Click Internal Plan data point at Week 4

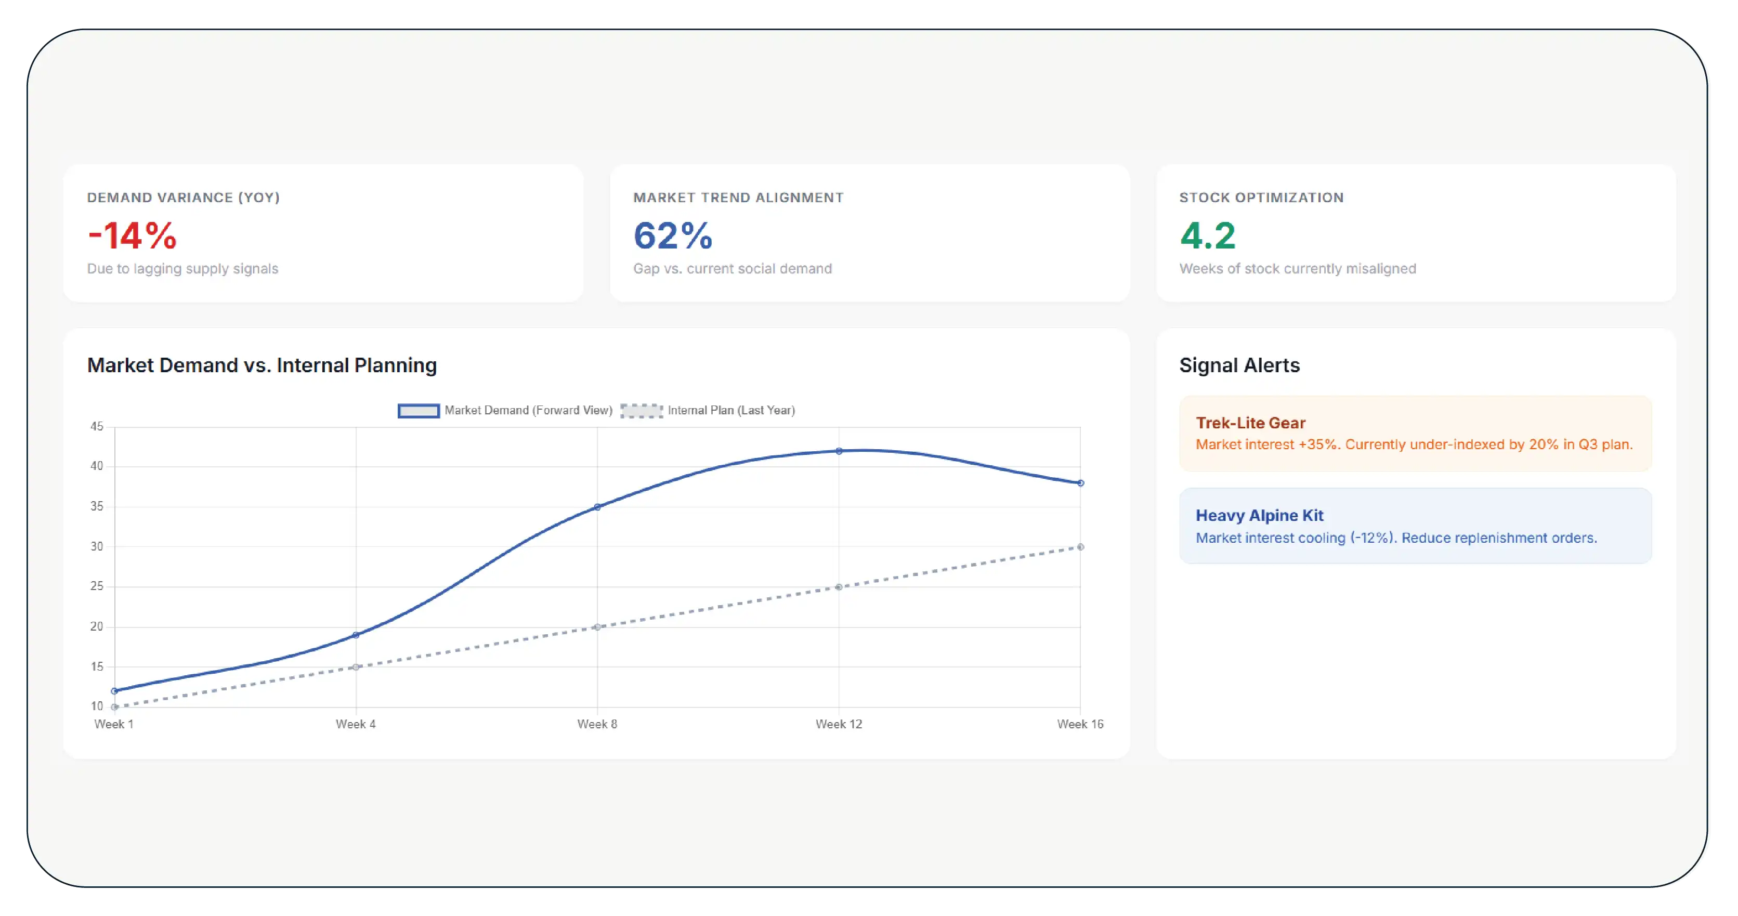click(356, 667)
